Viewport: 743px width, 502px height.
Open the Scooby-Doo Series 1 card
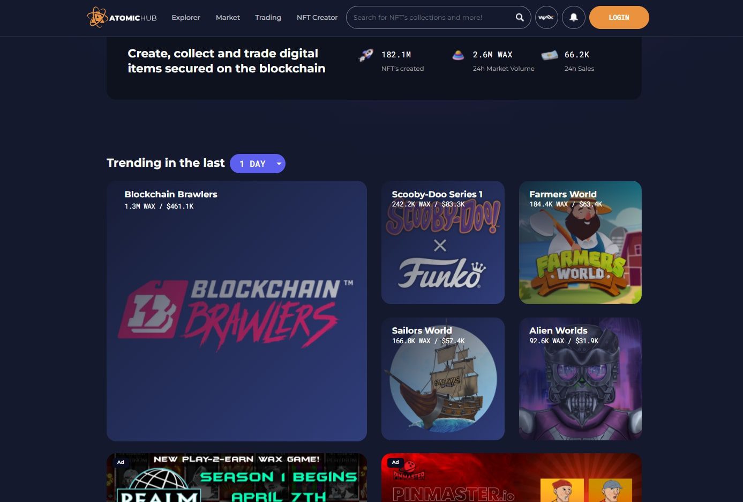pyautogui.click(x=443, y=242)
